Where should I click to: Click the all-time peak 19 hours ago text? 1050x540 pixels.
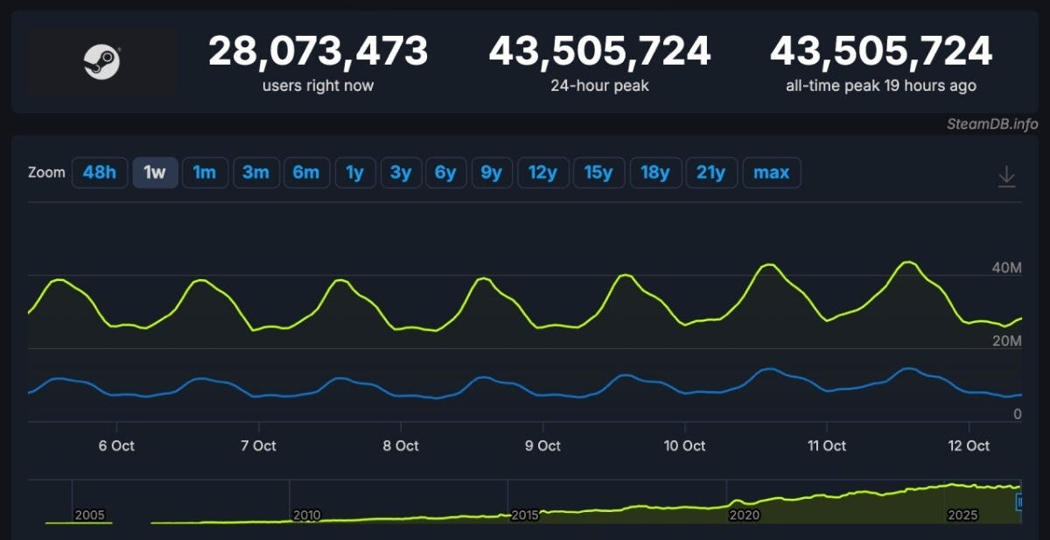[881, 86]
